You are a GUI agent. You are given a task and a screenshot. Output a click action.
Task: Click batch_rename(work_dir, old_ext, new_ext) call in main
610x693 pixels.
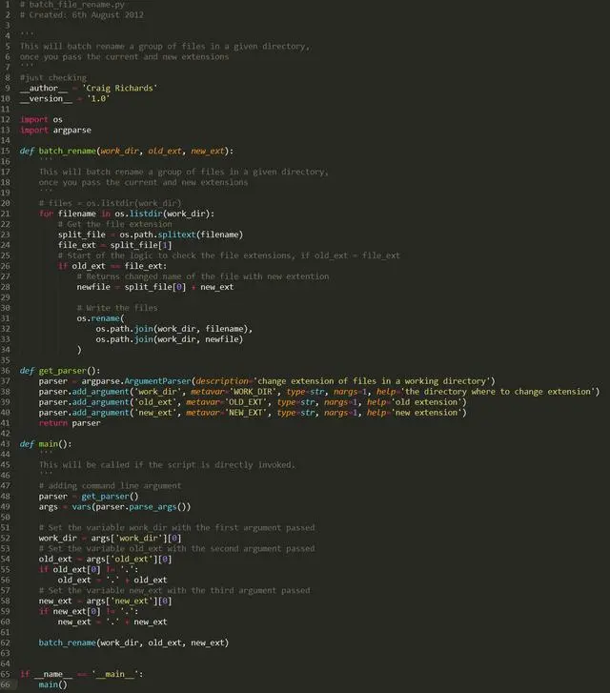point(133,642)
